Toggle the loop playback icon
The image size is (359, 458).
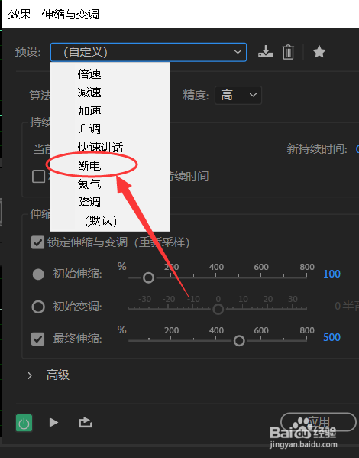click(86, 422)
